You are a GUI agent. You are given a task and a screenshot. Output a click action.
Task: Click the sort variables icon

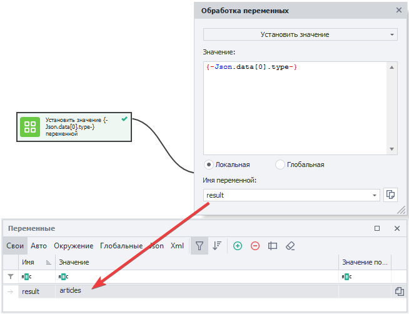click(x=216, y=246)
